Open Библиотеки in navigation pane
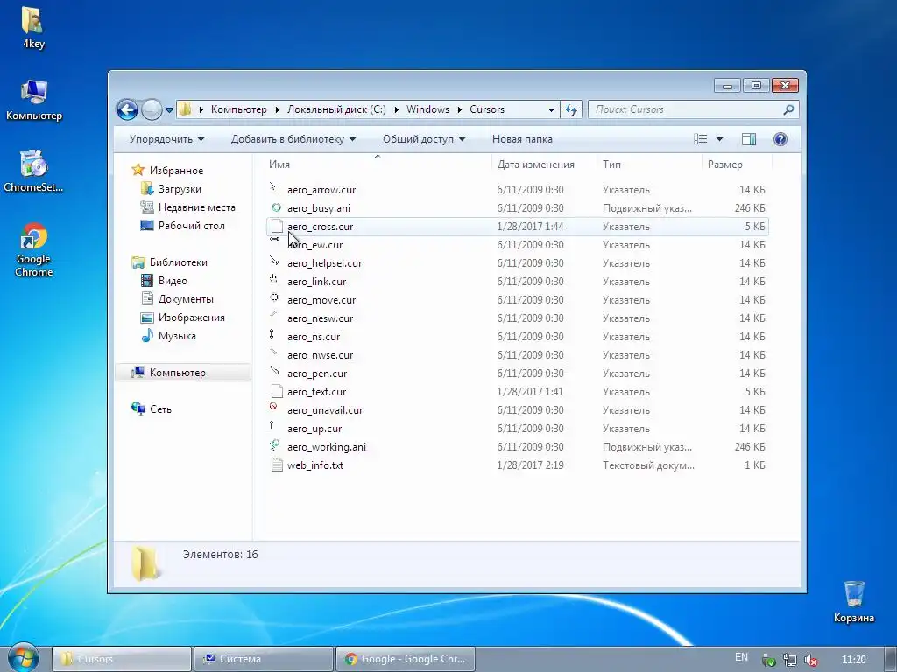 (x=179, y=262)
